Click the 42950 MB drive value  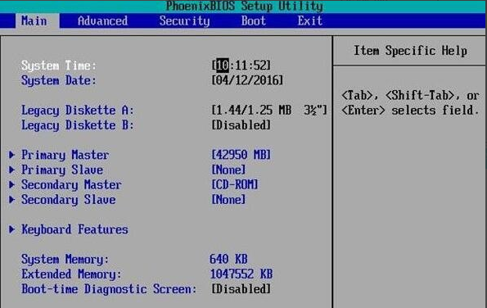[x=241, y=155]
